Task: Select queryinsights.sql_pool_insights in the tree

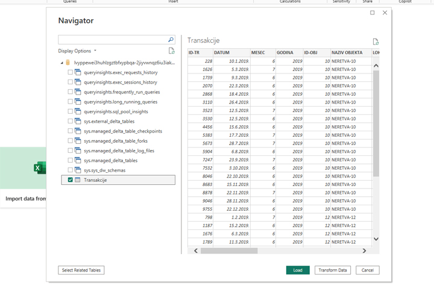Action: (x=116, y=111)
